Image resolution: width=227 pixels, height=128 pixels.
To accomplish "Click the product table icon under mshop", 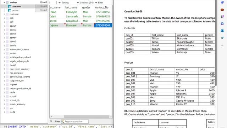I will point(10,10).
